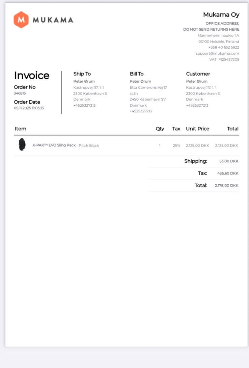Click phone number +358 40 652 5922

[x=224, y=47]
